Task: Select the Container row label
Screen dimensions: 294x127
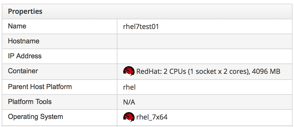Action: coord(23,71)
